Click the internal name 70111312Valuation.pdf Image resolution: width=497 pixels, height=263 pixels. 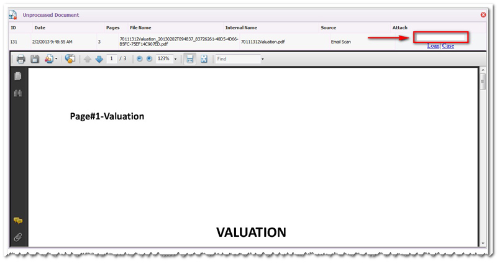click(263, 42)
